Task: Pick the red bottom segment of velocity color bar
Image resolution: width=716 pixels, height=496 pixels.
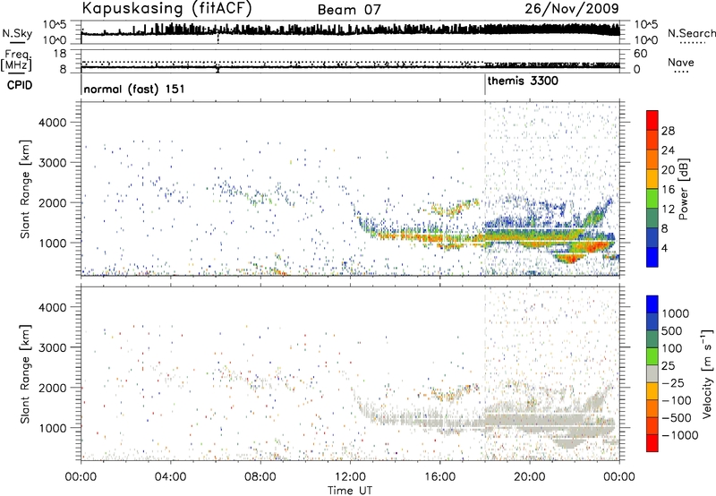Action: click(652, 443)
